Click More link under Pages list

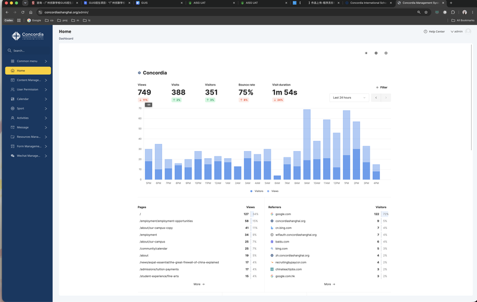pyautogui.click(x=199, y=284)
